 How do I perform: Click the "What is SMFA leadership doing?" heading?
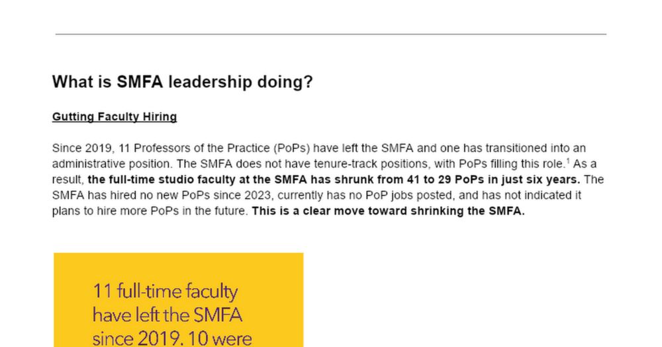pos(182,82)
